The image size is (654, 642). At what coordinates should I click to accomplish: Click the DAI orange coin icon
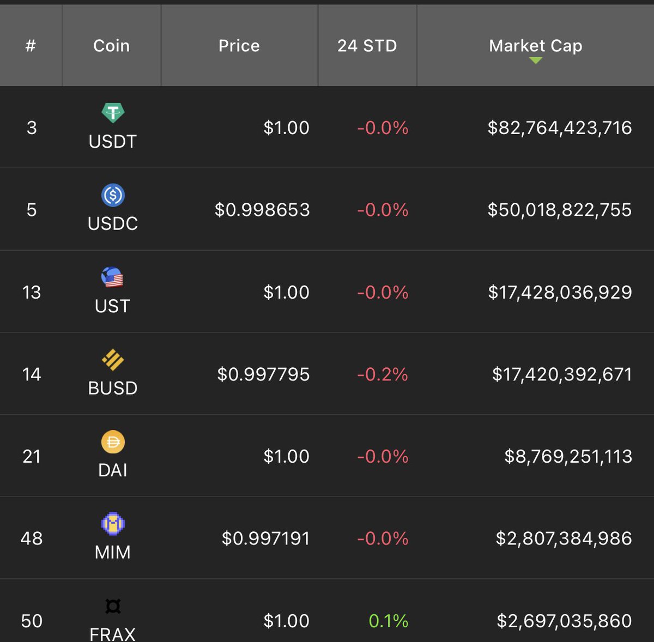[x=113, y=442]
